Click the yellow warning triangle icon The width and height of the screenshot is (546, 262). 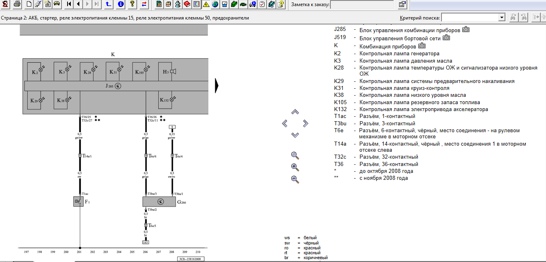click(206, 4)
